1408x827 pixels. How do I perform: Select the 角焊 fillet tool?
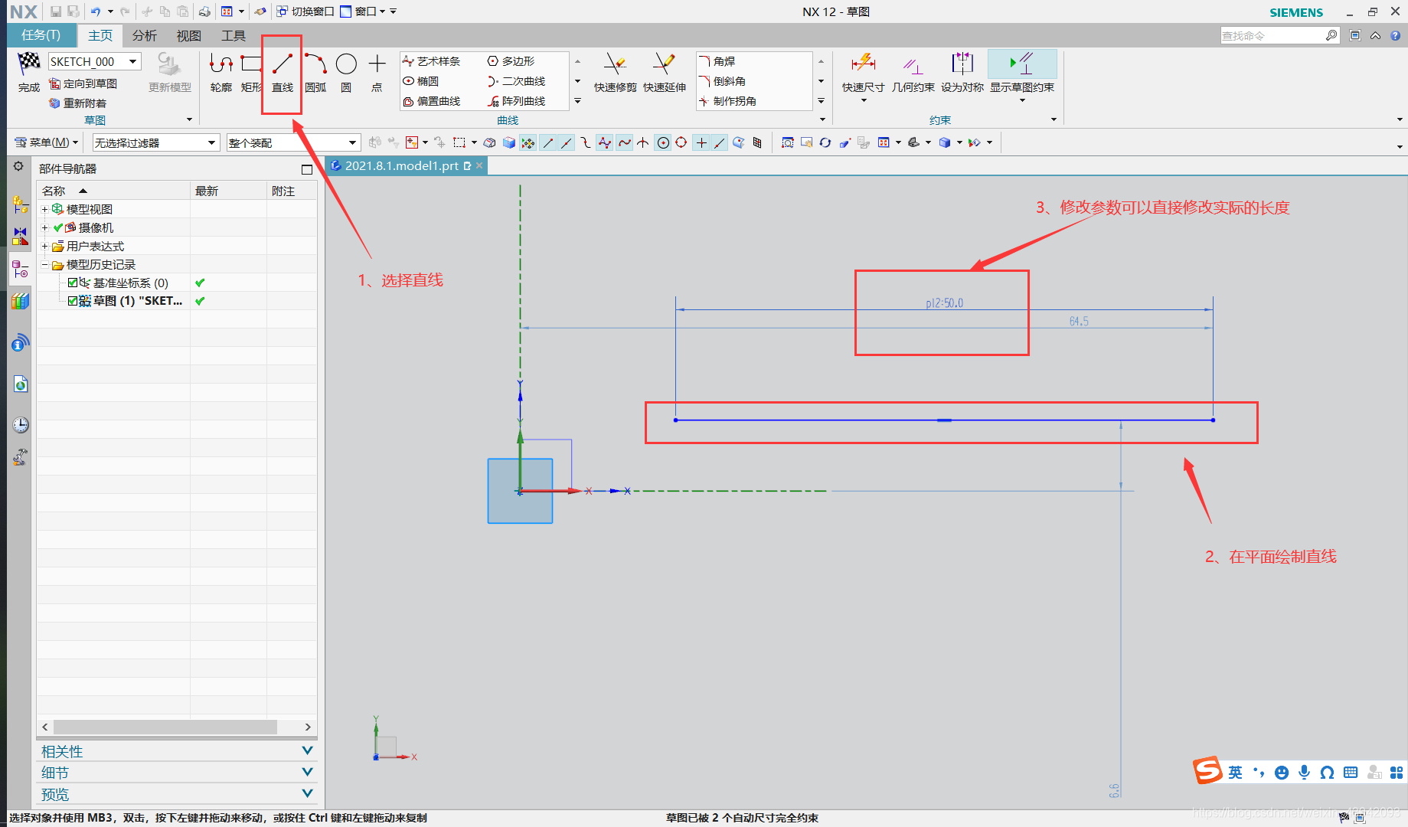click(717, 61)
